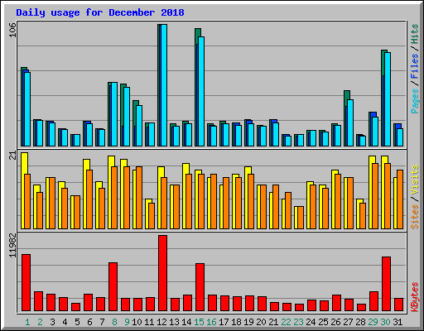This screenshot has height=331, width=424.
Task: Click day label '23' on the x-axis
Action: pos(298,322)
